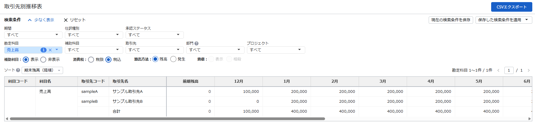
Task: Click the help icon next to 部門
Action: coord(196,43)
